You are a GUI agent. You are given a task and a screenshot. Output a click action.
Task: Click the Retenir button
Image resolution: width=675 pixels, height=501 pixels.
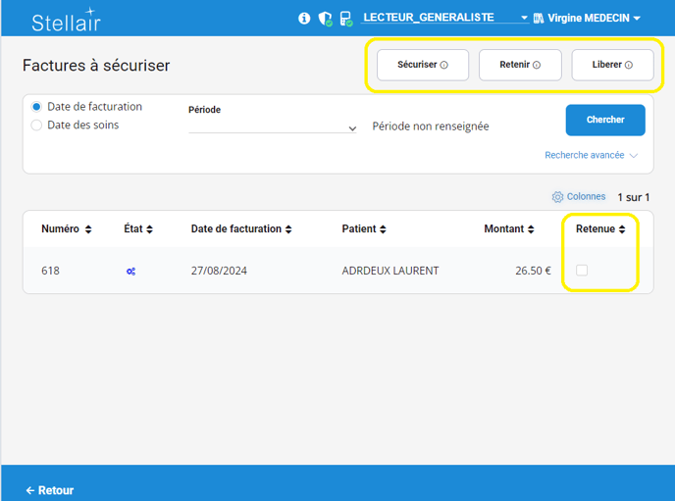tap(520, 65)
